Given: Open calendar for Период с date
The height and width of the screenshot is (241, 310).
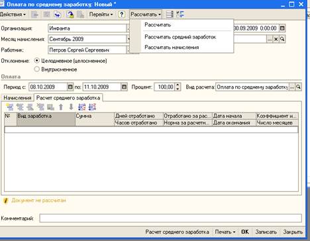Looking at the screenshot, I should click(x=70, y=87).
